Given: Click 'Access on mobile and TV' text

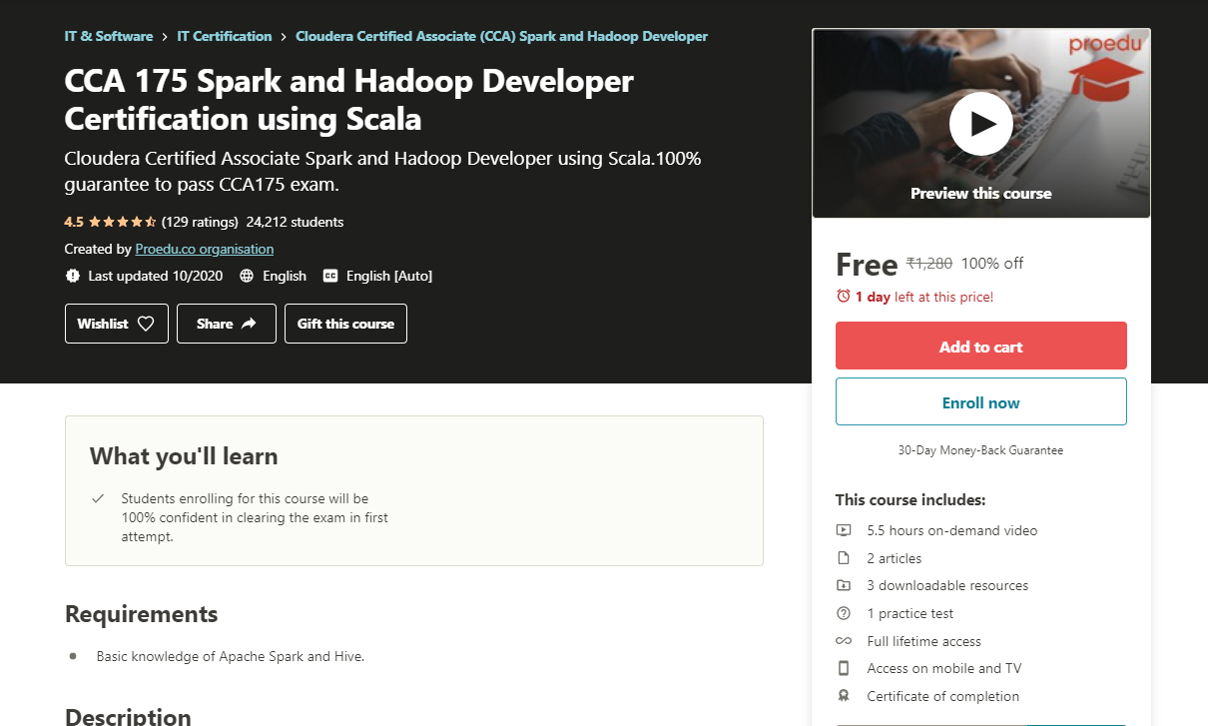Looking at the screenshot, I should pos(944,668).
